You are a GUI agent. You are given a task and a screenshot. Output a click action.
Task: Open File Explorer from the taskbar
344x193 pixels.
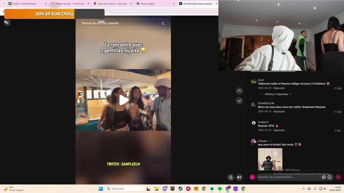point(157,189)
